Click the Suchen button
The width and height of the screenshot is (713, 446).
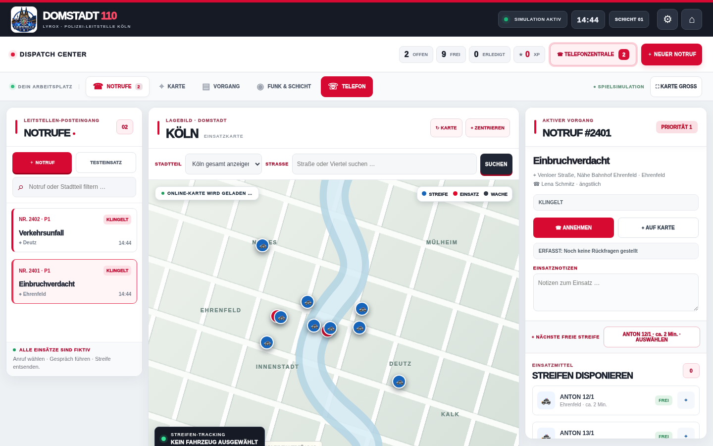point(496,165)
